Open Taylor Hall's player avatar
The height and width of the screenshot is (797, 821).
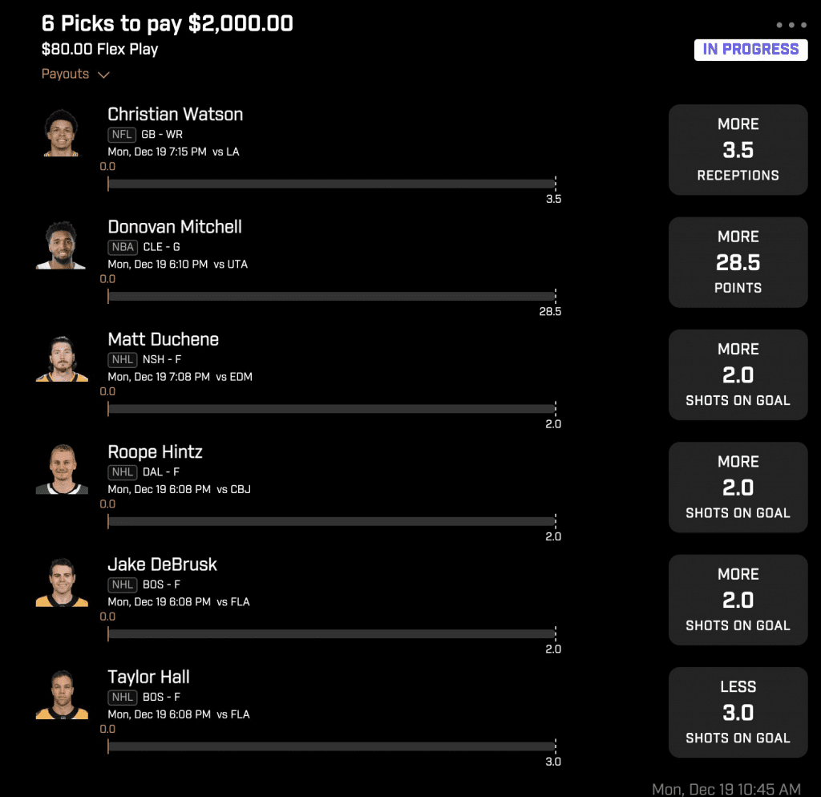click(x=62, y=695)
